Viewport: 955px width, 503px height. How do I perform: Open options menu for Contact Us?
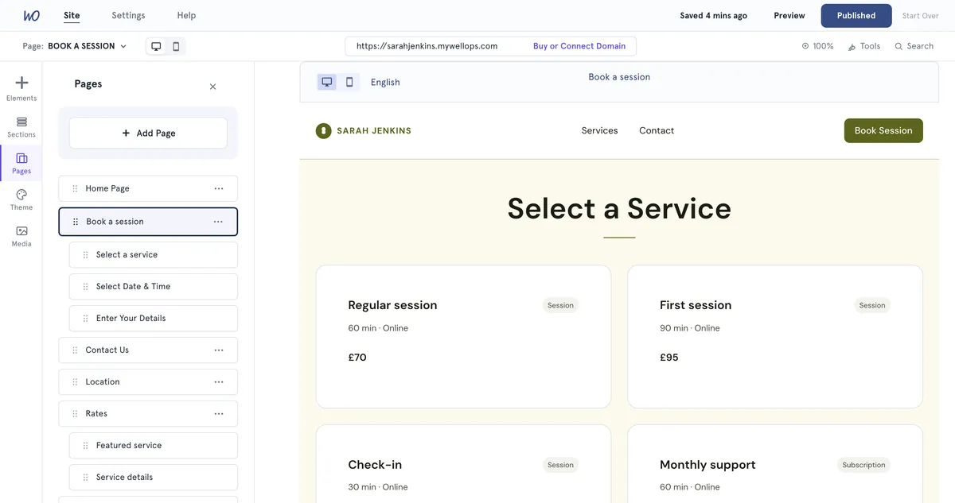(219, 350)
